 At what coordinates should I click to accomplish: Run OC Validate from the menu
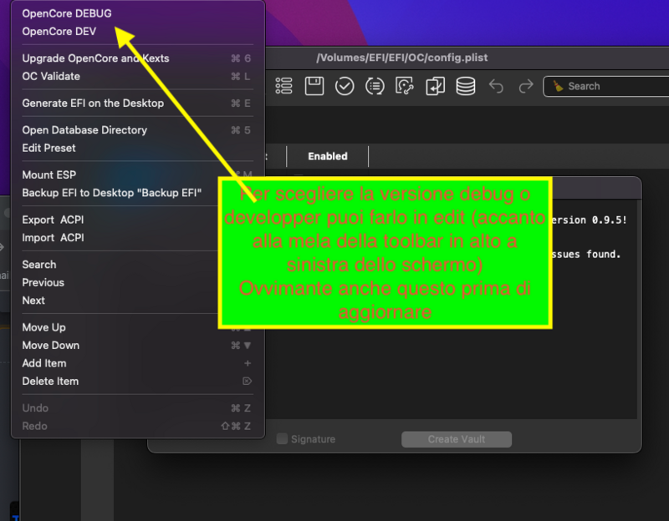[x=51, y=76]
